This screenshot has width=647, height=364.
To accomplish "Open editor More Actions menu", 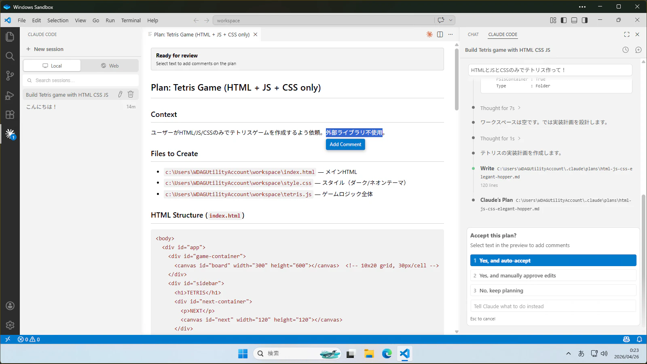I will pos(450,34).
